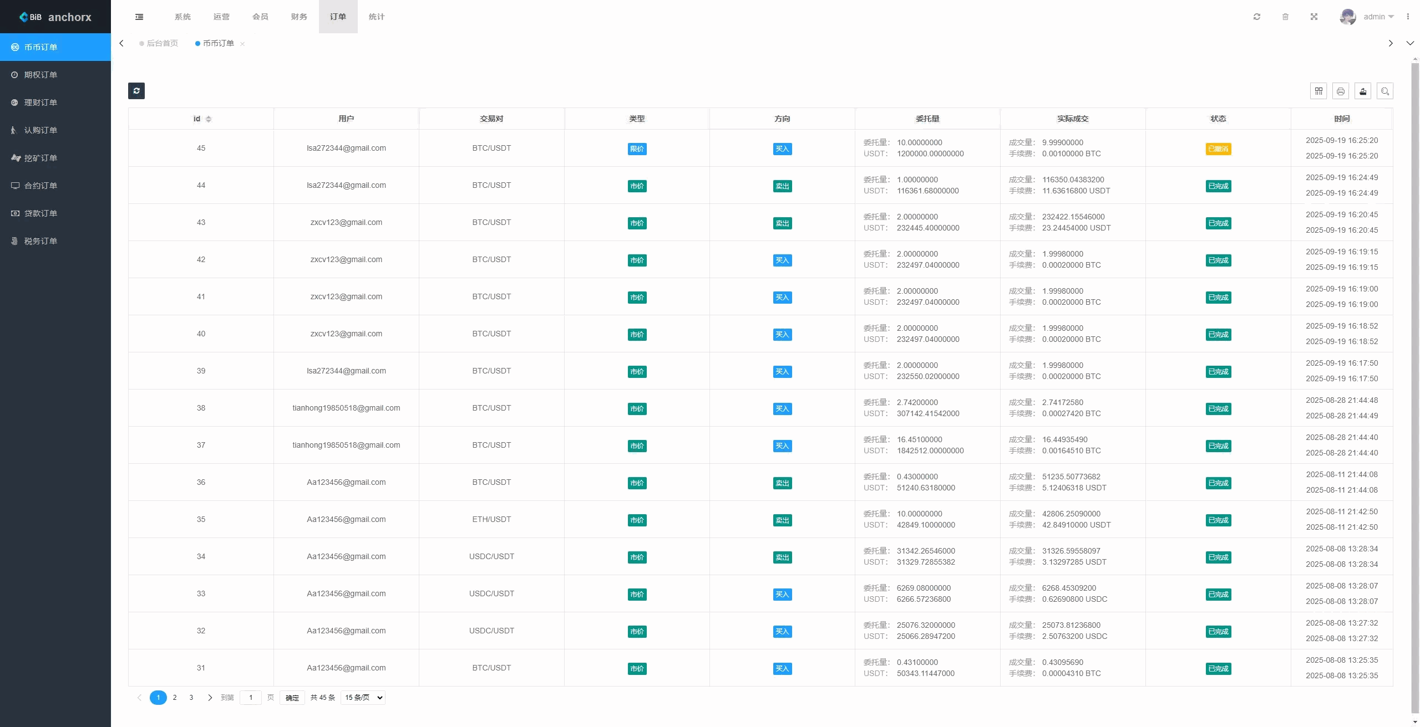Click the export table icon

click(x=1363, y=91)
